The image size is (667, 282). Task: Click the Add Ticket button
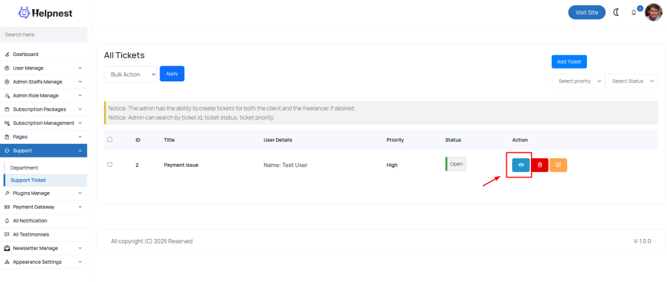(x=569, y=61)
